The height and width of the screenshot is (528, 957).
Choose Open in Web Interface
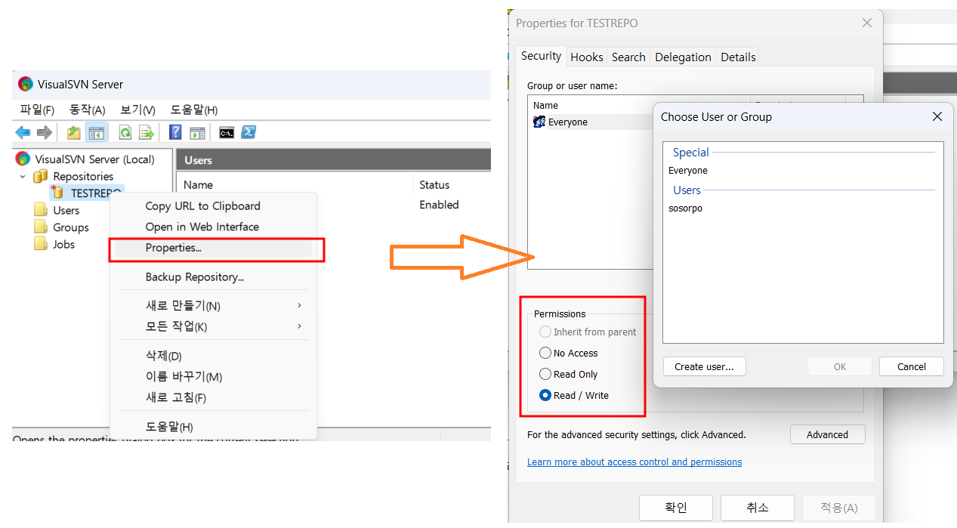click(202, 227)
